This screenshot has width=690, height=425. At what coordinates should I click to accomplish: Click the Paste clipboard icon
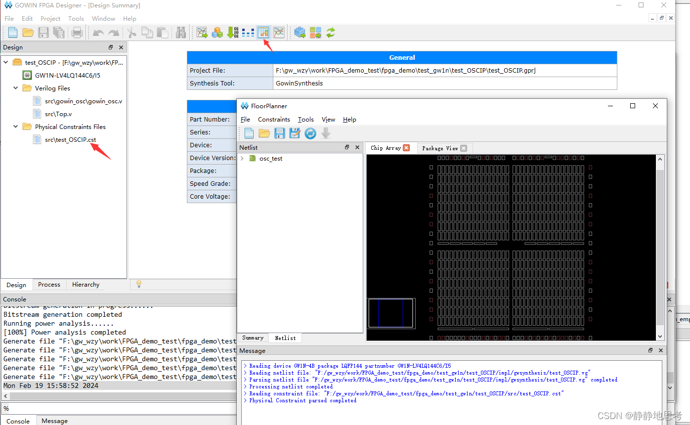pyautogui.click(x=162, y=33)
